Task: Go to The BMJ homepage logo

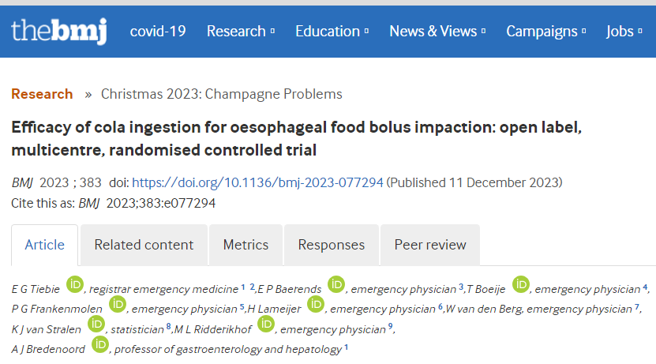Action: click(59, 31)
